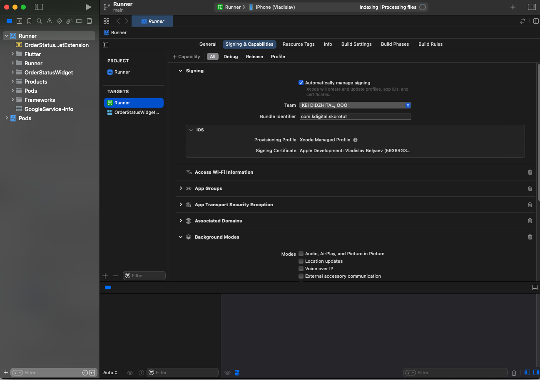Uncheck Automatically manage signing
The width and height of the screenshot is (540, 380).
point(301,83)
